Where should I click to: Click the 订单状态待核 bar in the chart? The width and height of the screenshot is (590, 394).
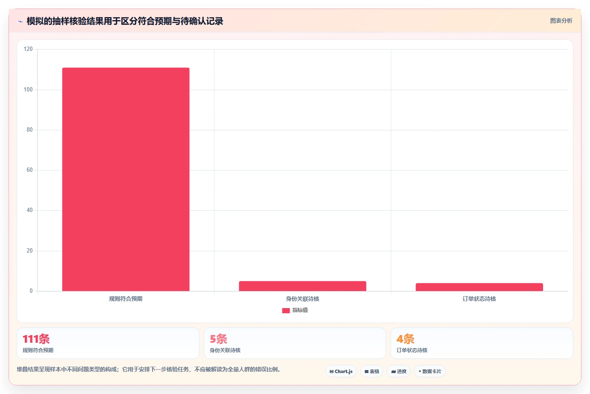click(479, 287)
